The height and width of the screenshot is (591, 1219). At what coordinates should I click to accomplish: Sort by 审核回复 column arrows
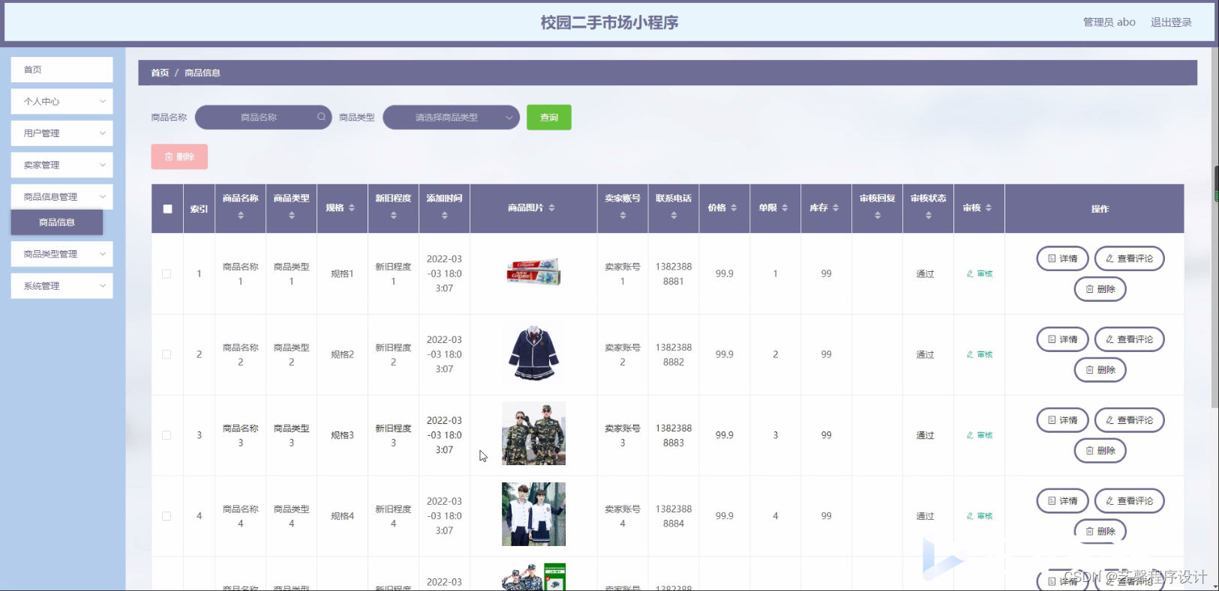click(878, 216)
